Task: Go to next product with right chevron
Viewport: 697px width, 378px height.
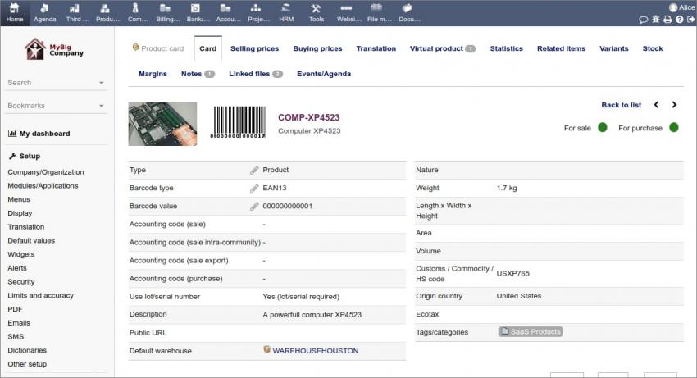Action: click(674, 105)
